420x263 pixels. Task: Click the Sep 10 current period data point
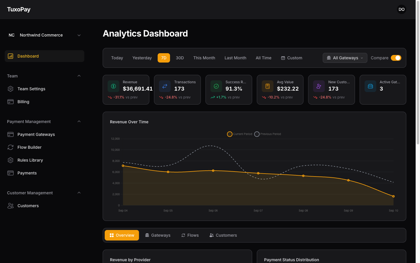click(393, 196)
